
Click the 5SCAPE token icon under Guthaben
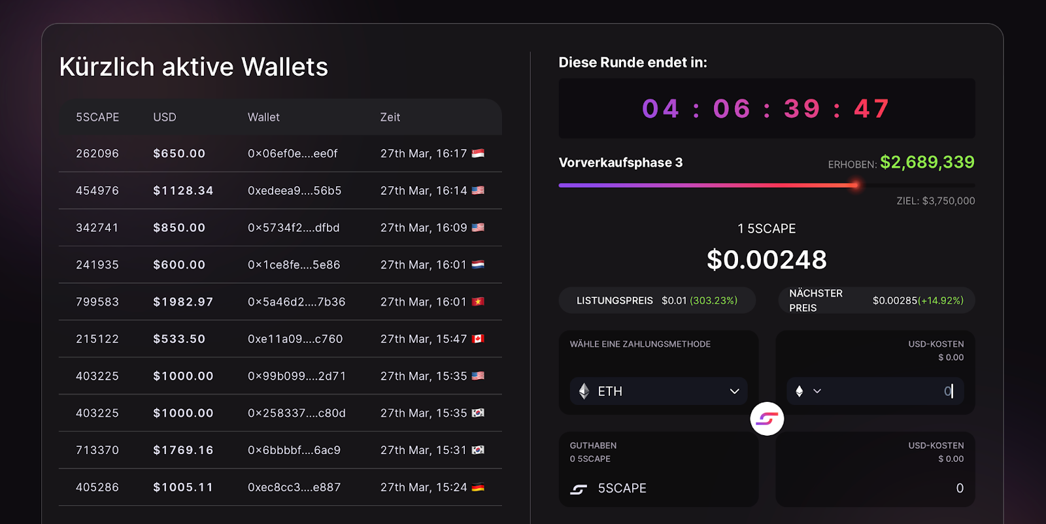point(579,489)
